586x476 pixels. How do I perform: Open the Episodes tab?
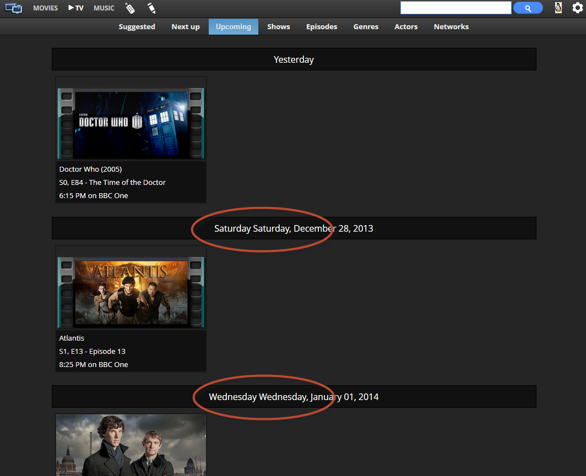(322, 26)
